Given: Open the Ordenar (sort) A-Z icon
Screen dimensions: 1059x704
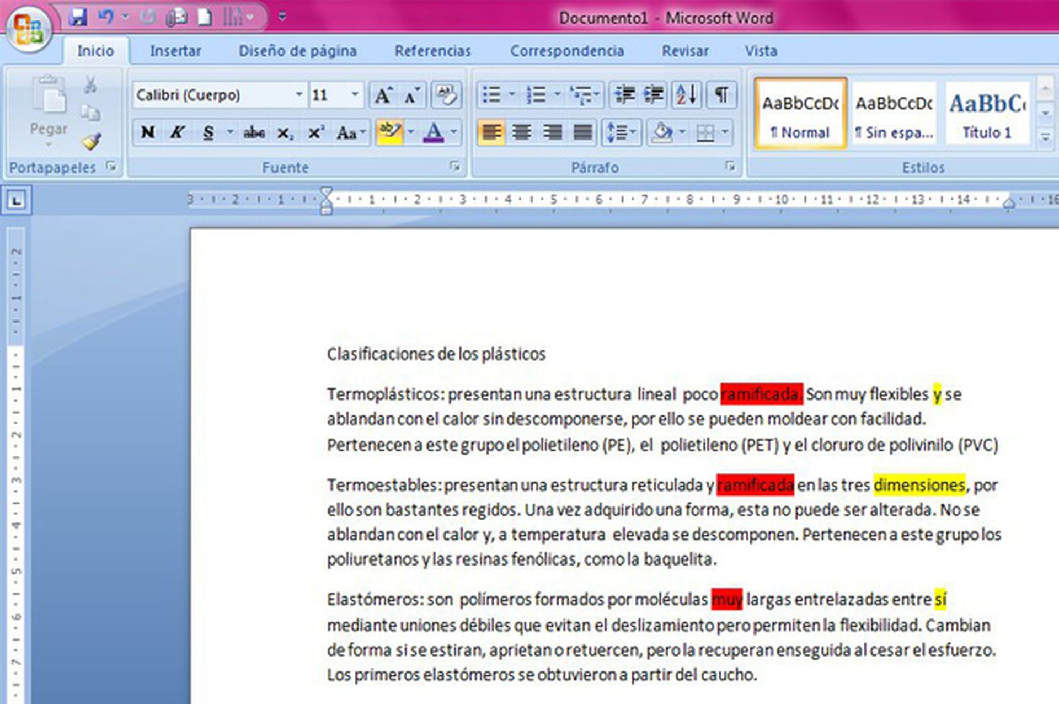Looking at the screenshot, I should (x=685, y=94).
